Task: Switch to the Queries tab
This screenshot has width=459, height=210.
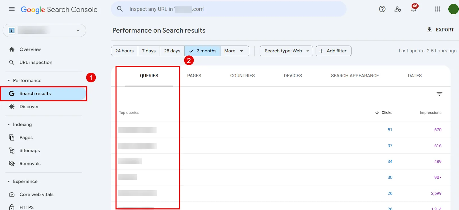Action: click(x=149, y=76)
